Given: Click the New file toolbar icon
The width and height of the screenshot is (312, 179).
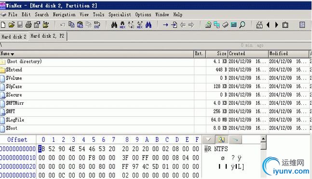Looking at the screenshot, I should pos(3,25).
